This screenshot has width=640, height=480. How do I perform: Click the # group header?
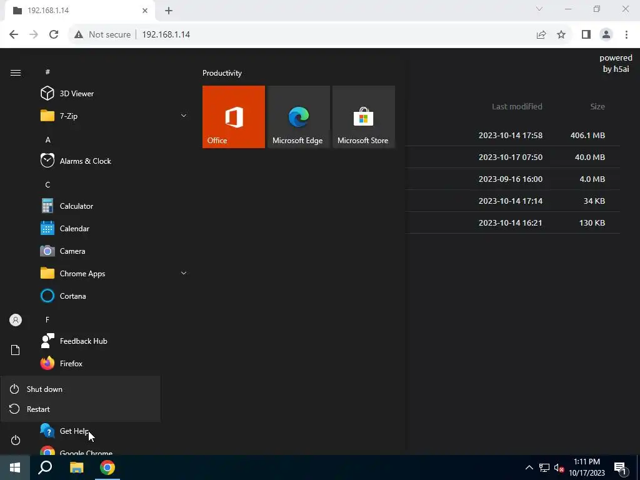click(47, 72)
